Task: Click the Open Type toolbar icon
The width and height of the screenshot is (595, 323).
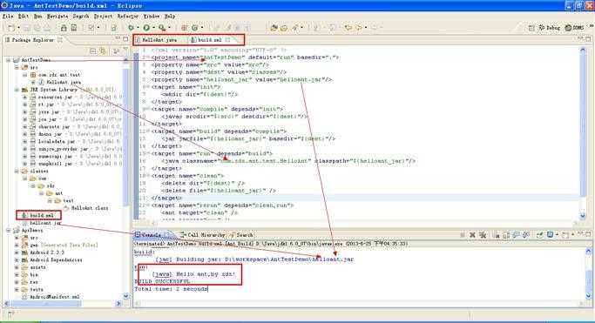Action: coord(274,28)
